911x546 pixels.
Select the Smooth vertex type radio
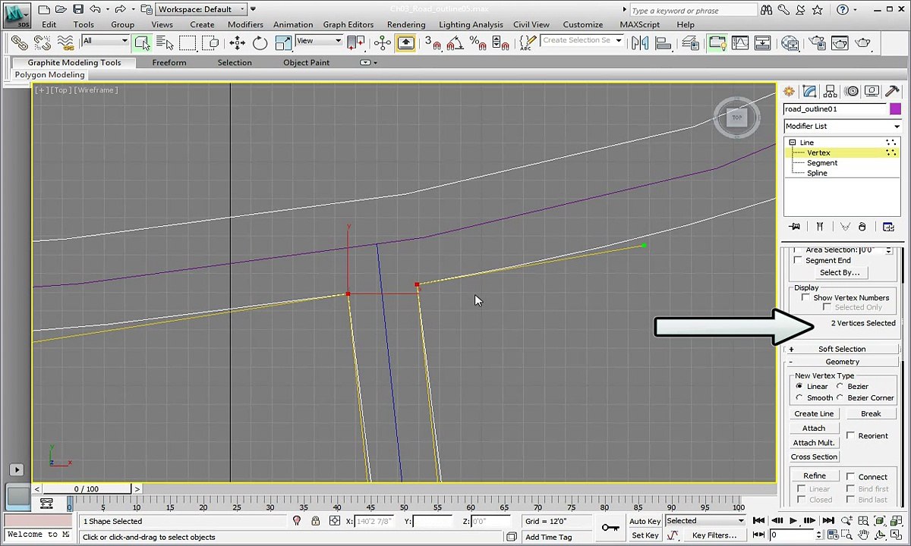[x=799, y=397]
